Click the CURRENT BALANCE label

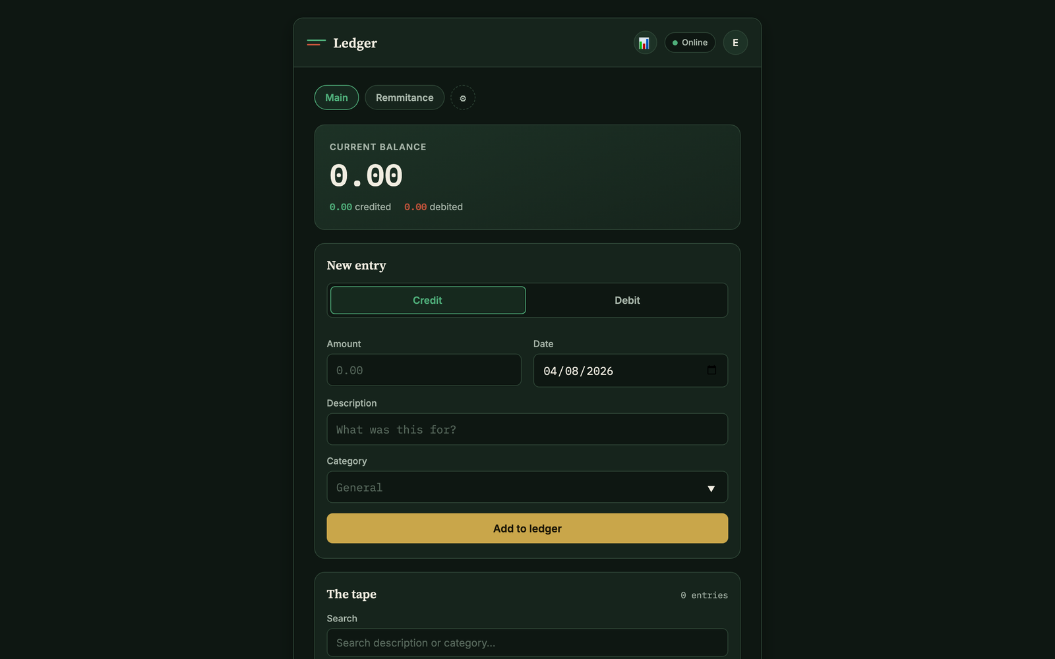coord(378,147)
